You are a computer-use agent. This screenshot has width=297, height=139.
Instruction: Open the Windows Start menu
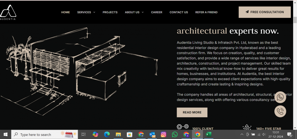coord(6,135)
